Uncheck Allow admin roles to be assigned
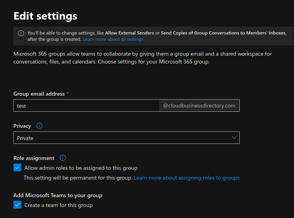The height and width of the screenshot is (218, 294). tap(17, 167)
